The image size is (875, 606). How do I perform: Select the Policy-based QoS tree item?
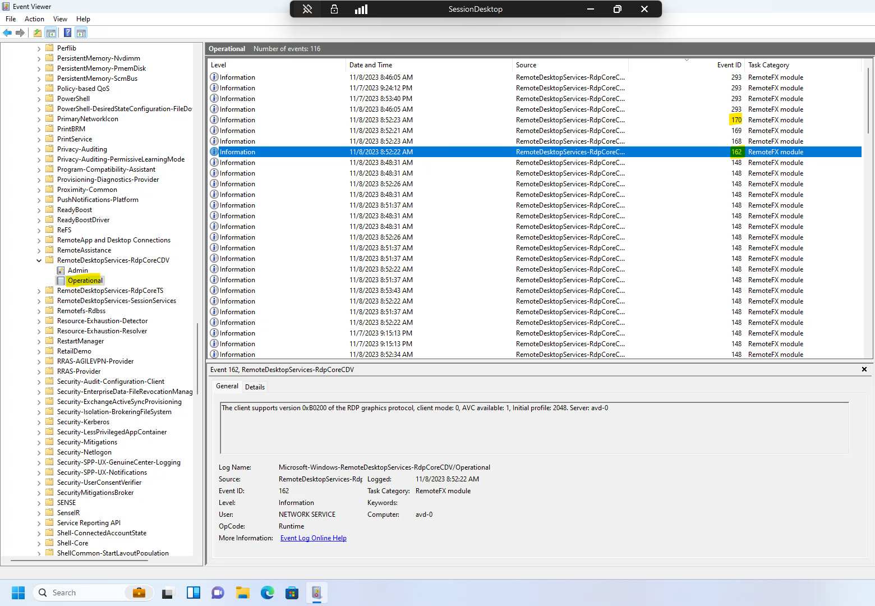pos(83,89)
